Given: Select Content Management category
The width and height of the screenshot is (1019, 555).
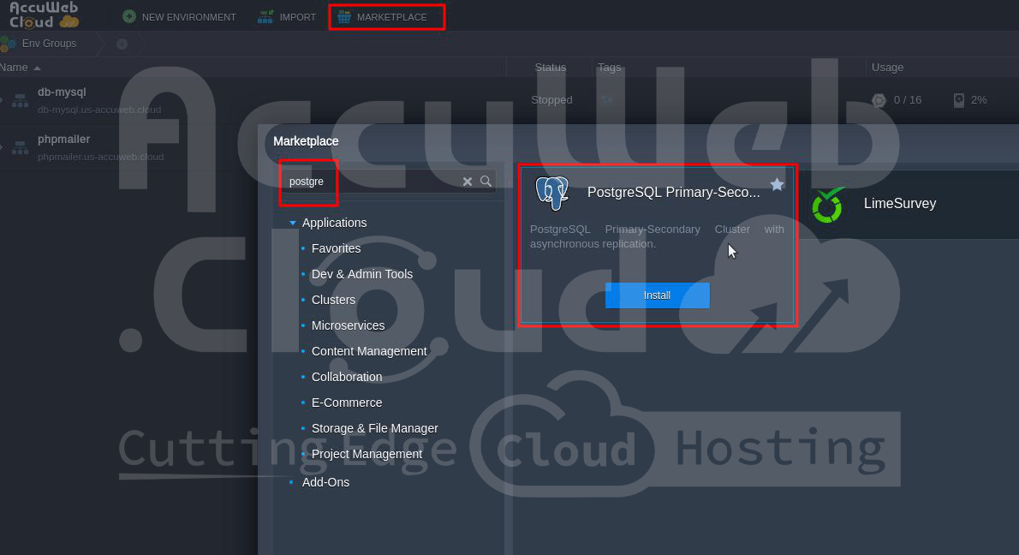Looking at the screenshot, I should click(x=369, y=351).
